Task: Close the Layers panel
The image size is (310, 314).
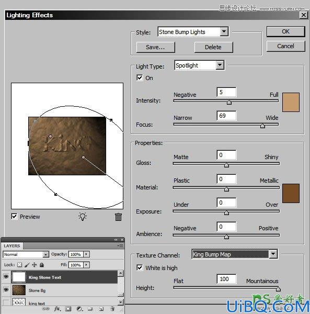Action: (x=122, y=240)
